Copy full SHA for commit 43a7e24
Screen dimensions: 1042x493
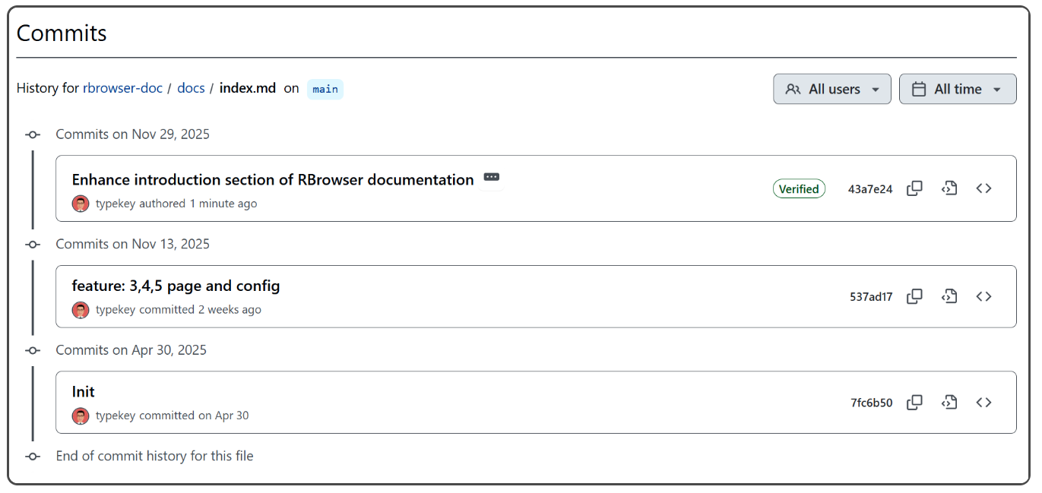point(914,188)
